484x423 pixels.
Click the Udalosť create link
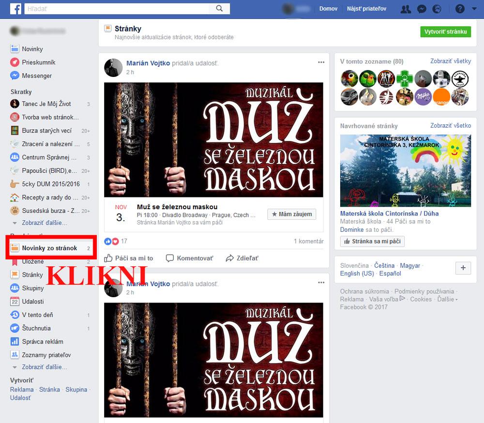[20, 398]
